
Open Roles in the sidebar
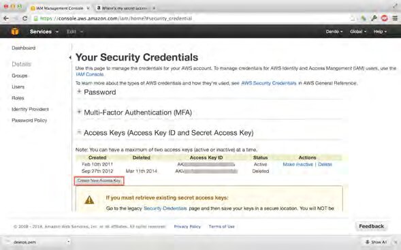pyautogui.click(x=18, y=98)
